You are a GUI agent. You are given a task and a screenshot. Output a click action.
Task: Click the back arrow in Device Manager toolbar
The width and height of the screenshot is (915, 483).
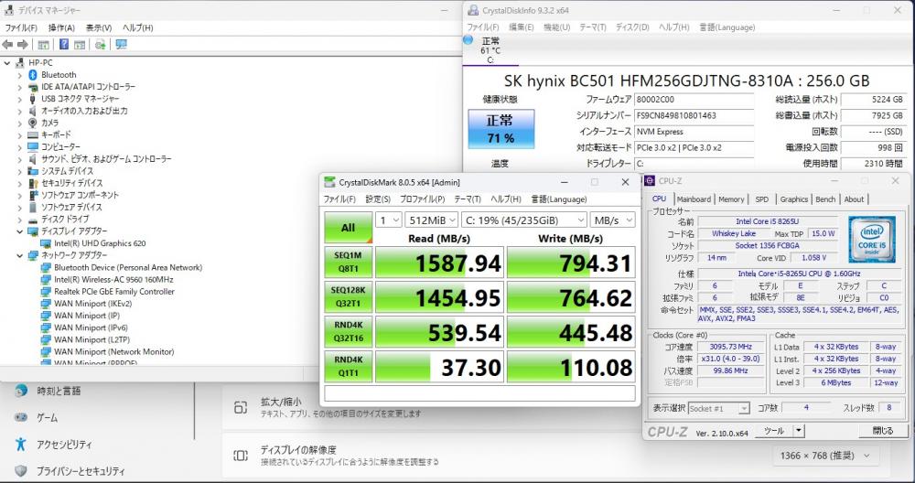[7, 44]
